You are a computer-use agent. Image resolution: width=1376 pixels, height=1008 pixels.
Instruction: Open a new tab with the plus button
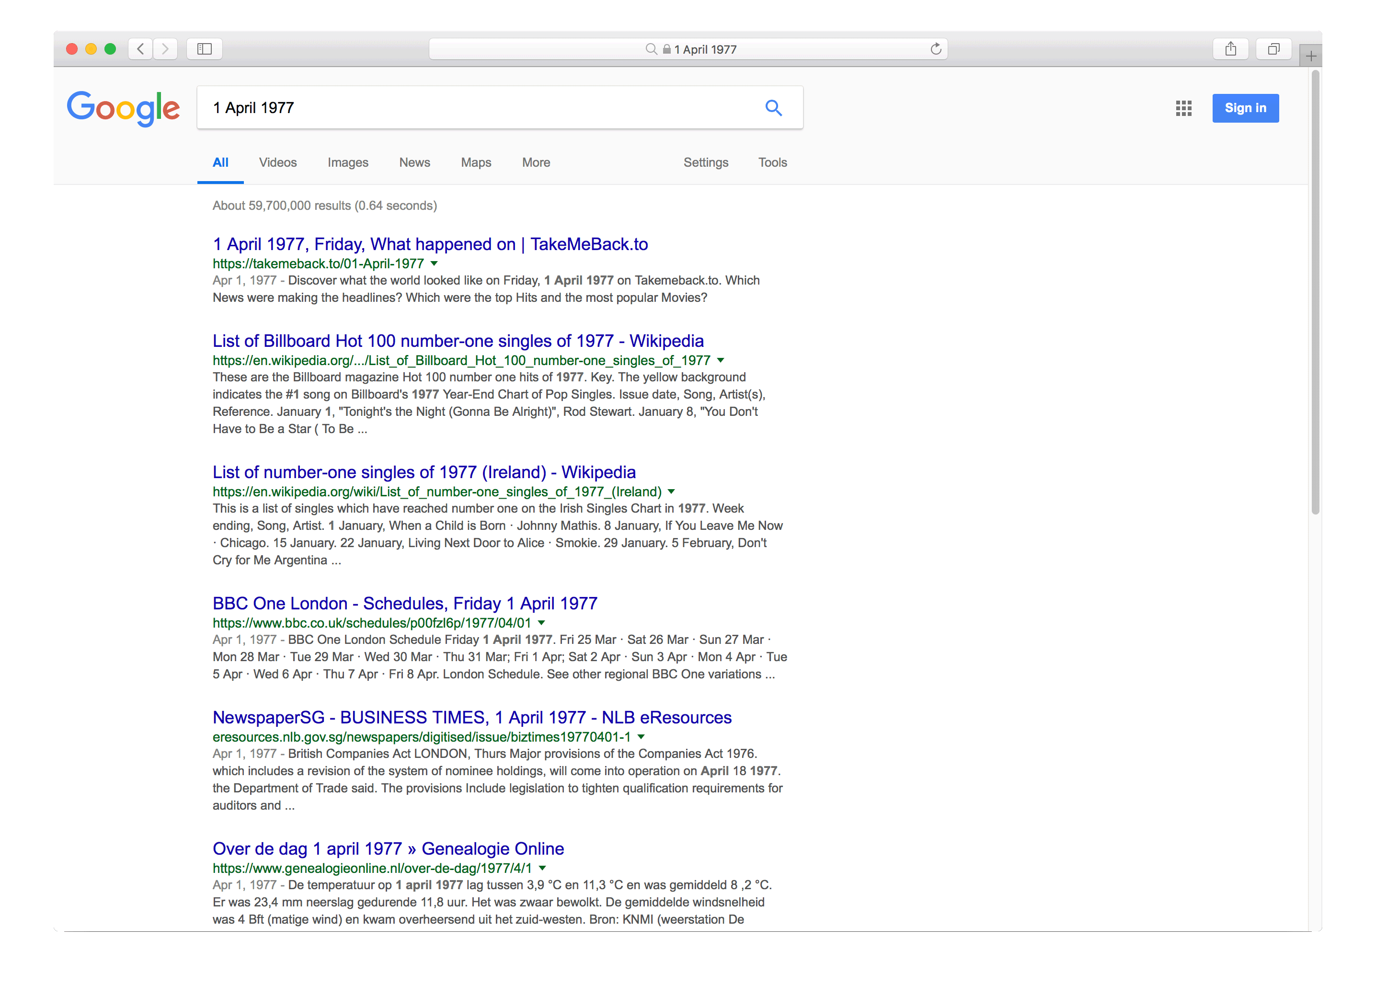(x=1311, y=56)
